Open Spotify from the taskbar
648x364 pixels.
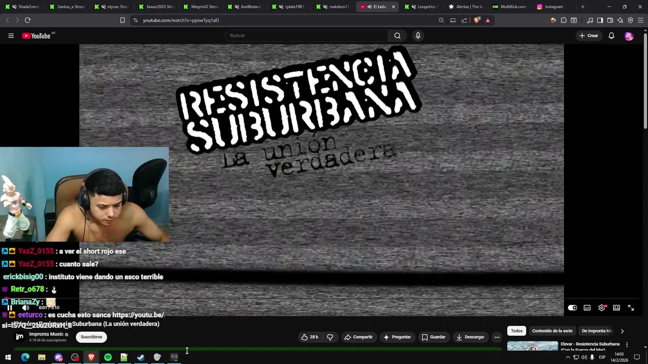point(108,357)
